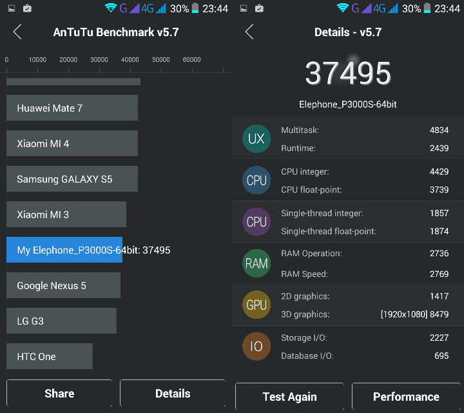This screenshot has height=413, width=464.
Task: Tap the Wi-Fi status icon in left status bar
Action: click(x=111, y=8)
